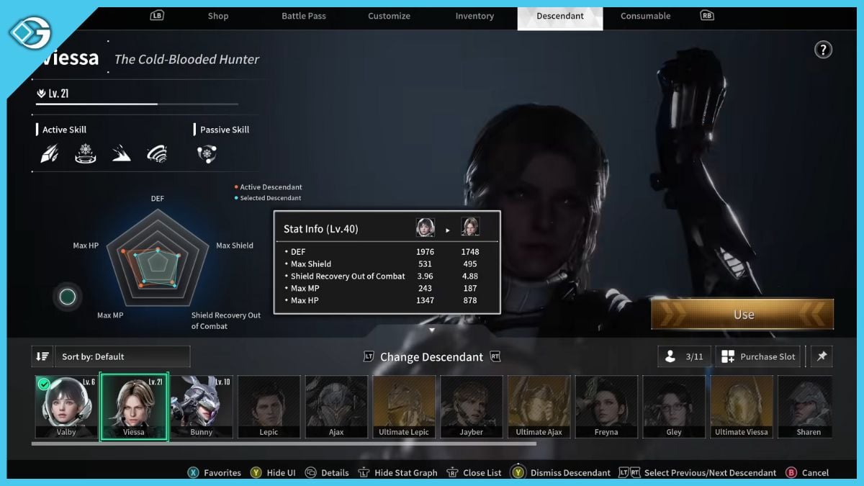Toggle Hide UI in the bottom bar
Viewport: 864px width, 486px height.
[273, 473]
